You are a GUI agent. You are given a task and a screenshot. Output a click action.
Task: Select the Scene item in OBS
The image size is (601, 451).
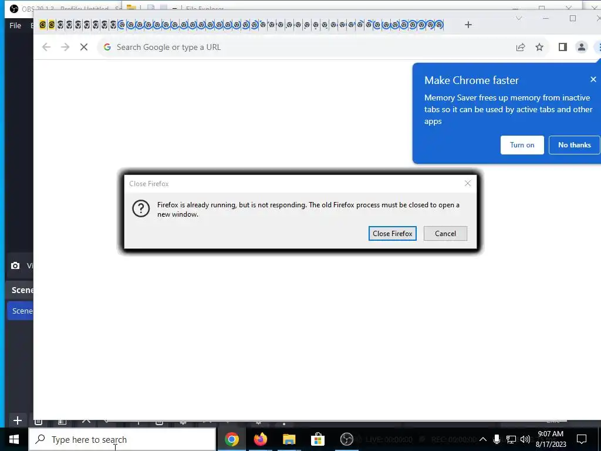pos(22,311)
